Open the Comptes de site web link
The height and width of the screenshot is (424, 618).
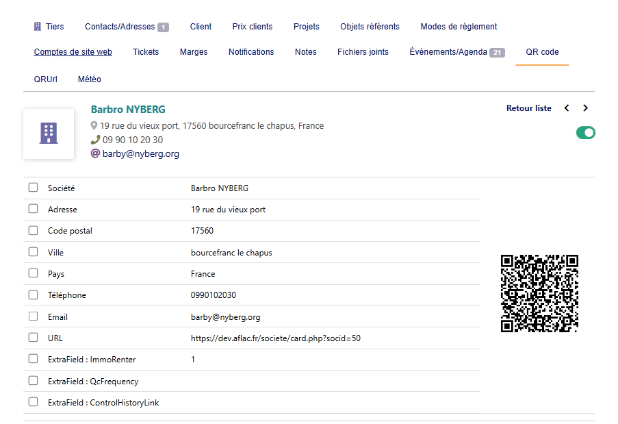tap(73, 52)
